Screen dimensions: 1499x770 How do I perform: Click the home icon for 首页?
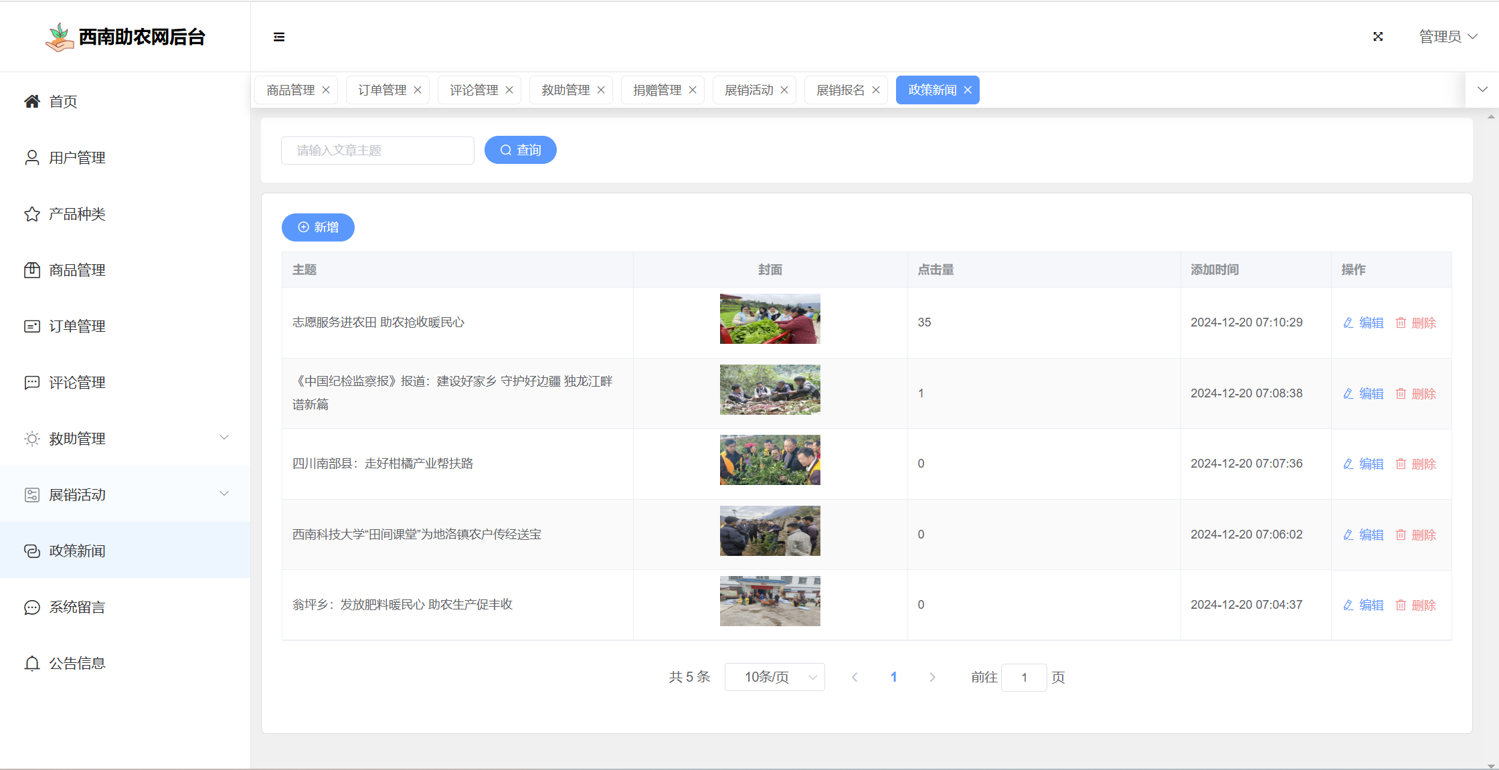click(x=32, y=102)
